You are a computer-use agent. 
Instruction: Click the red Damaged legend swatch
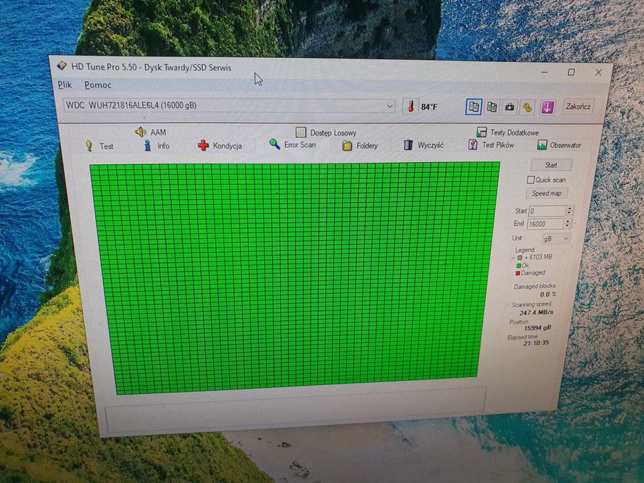pos(518,273)
